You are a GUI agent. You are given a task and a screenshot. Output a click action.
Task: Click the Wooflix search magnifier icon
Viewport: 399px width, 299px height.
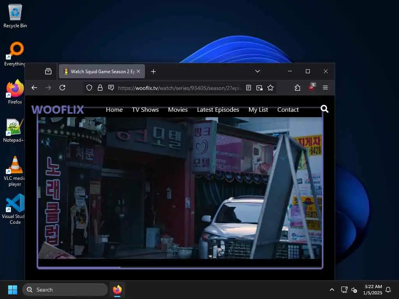325,109
